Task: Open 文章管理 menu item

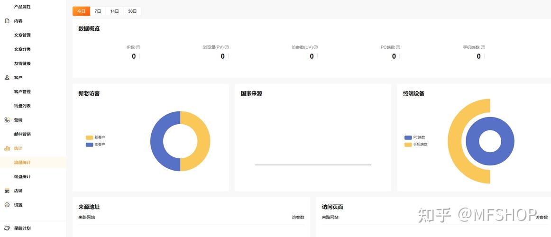Action: tap(22, 35)
